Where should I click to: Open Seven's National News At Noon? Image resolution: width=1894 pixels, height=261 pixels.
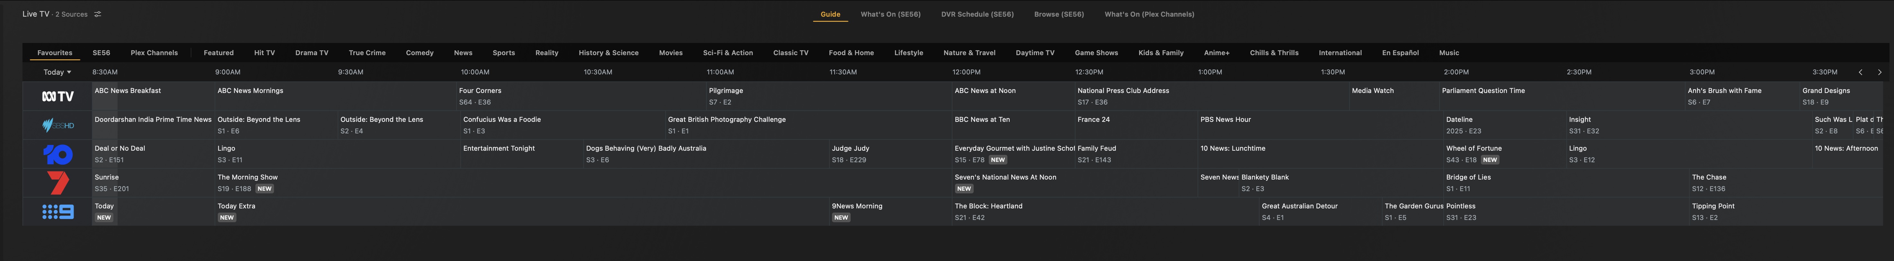coord(1074,182)
